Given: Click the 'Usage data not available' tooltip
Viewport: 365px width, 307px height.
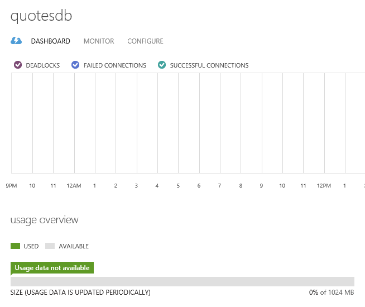Looking at the screenshot, I should click(52, 268).
